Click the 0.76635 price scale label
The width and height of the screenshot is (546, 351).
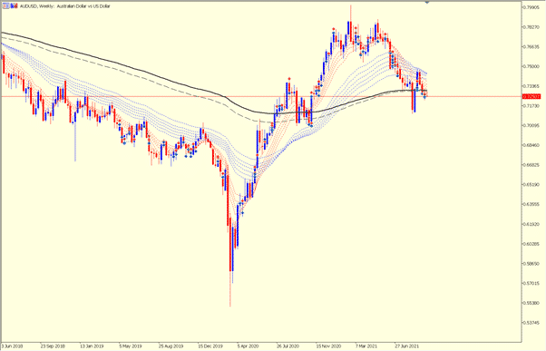click(x=531, y=46)
